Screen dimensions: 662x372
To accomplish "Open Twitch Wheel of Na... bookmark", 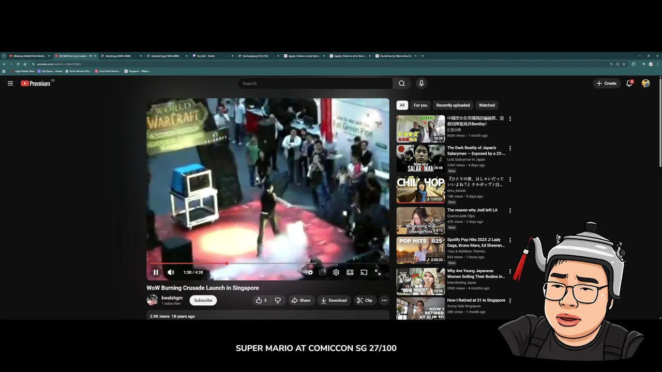I will point(78,71).
